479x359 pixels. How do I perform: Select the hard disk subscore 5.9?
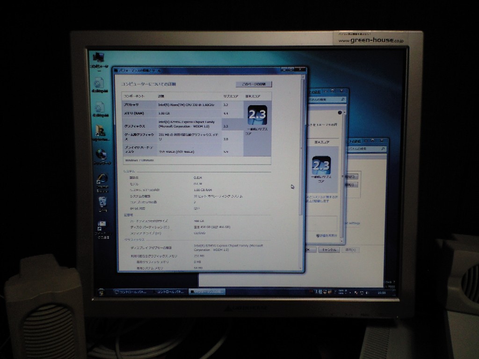[226, 152]
